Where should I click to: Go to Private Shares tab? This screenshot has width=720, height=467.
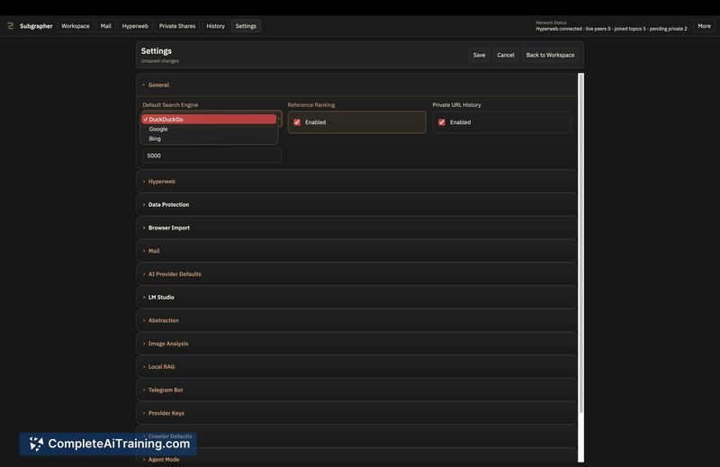click(x=177, y=26)
